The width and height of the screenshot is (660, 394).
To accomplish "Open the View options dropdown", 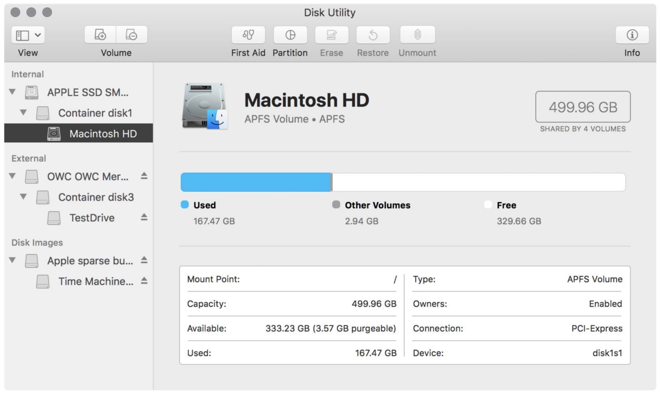I will pos(28,35).
